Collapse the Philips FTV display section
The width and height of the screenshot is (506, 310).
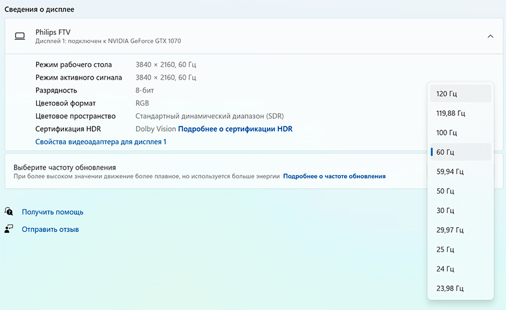(x=490, y=36)
